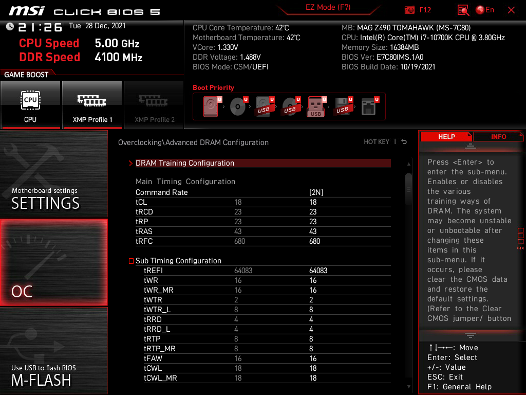Select the USB key boot device icon
This screenshot has height=395, width=526.
[x=316, y=106]
